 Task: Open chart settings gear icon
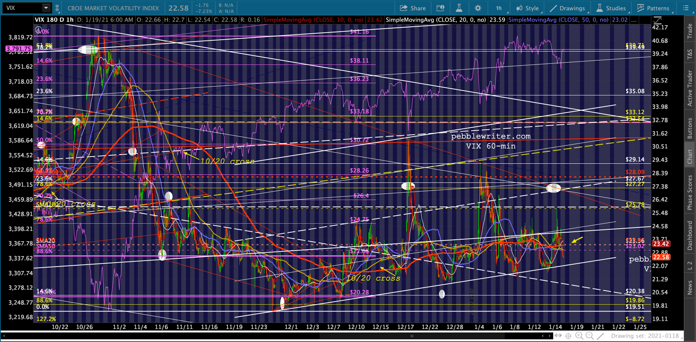[x=478, y=8]
